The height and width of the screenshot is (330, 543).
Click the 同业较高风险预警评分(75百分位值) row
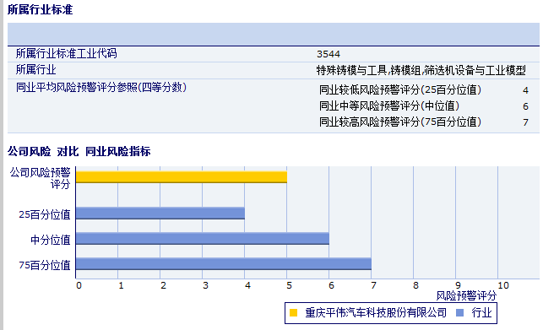pyautogui.click(x=424, y=122)
